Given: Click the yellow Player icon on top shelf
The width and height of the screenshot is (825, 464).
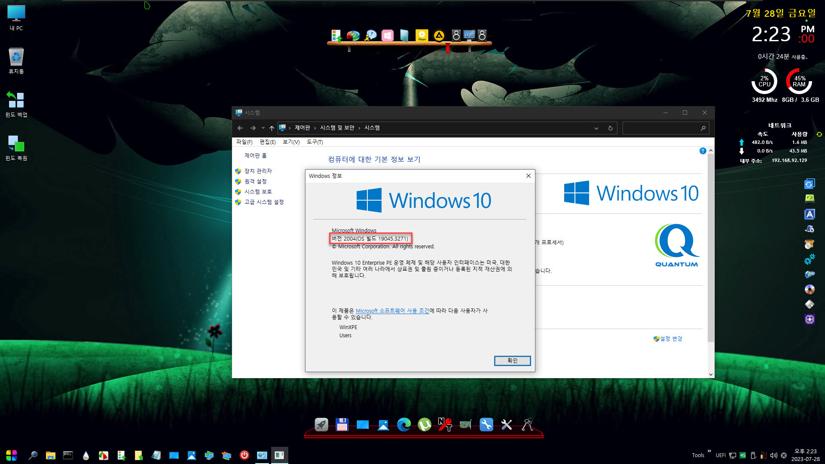Looking at the screenshot, I should [422, 36].
